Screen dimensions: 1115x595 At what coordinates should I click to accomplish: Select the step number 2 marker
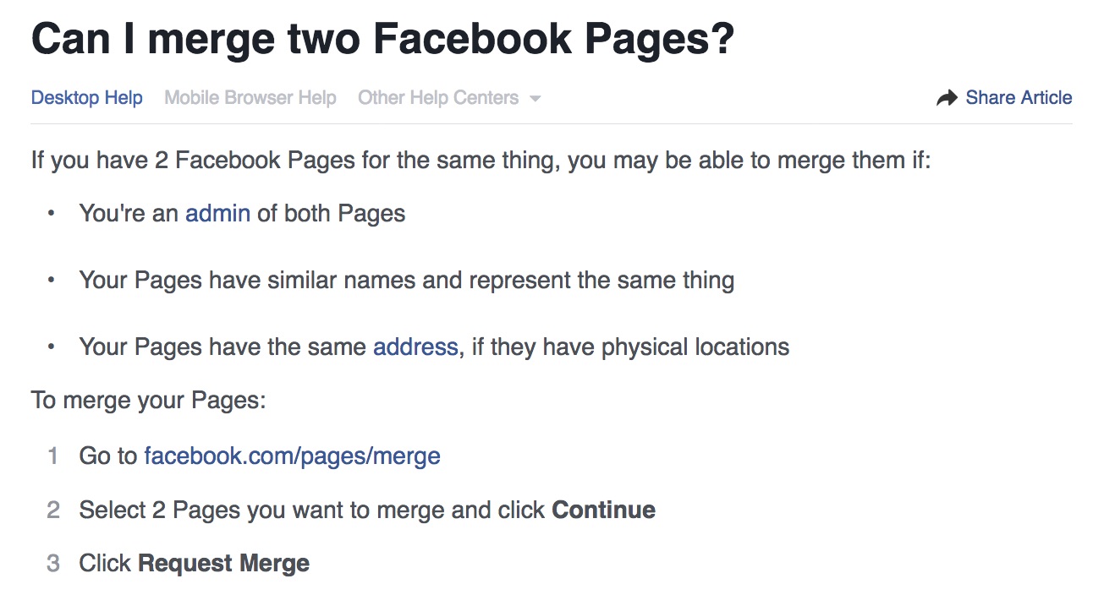pyautogui.click(x=53, y=510)
